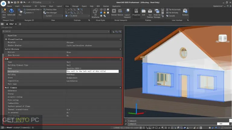232x130 pixels.
Task: Open the Manage ribbon tab
Action: click(75, 6)
